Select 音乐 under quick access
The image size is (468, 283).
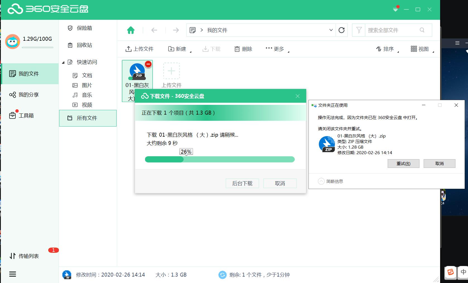point(86,95)
